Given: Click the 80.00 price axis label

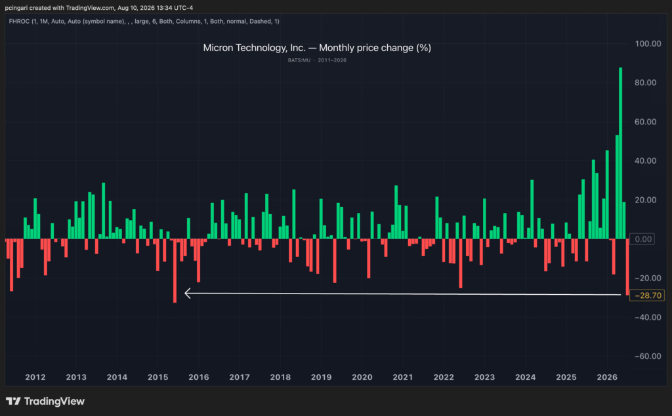Looking at the screenshot, I should (x=645, y=83).
